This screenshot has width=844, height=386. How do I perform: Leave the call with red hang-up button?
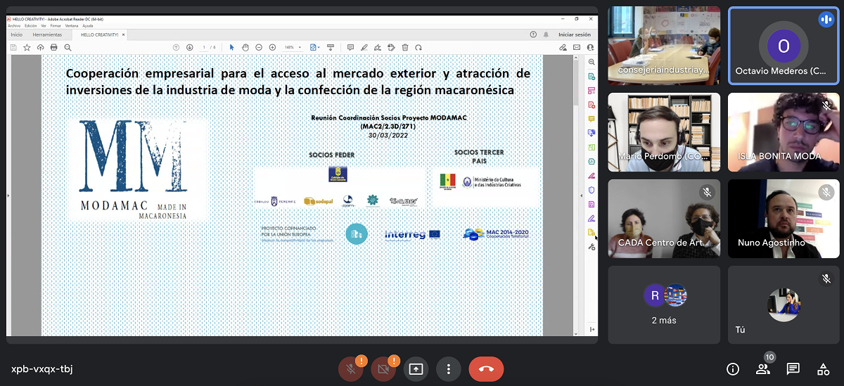point(486,368)
